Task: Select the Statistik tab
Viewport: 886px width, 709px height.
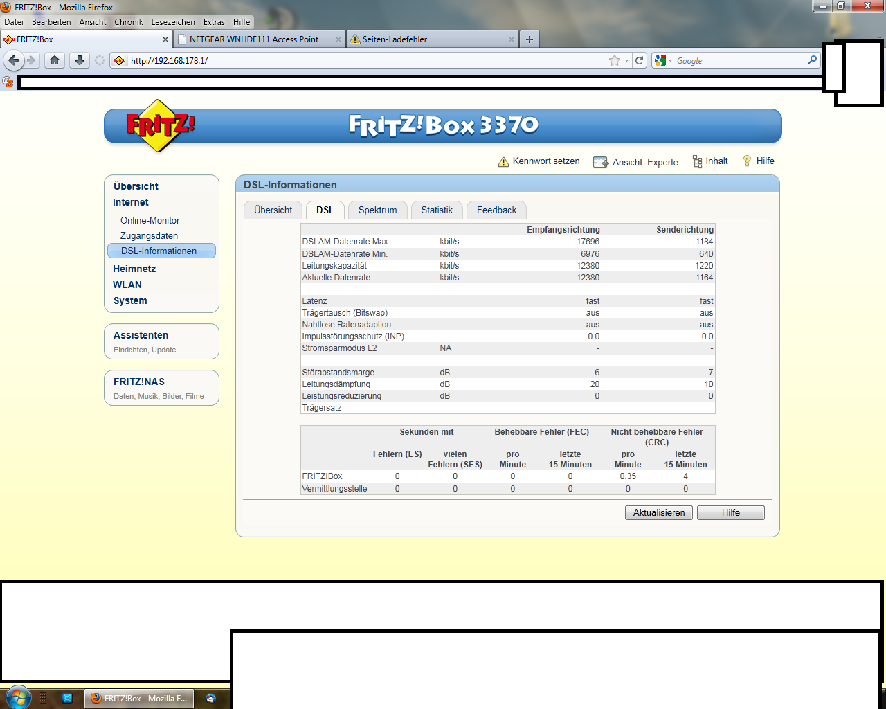Action: click(x=437, y=210)
